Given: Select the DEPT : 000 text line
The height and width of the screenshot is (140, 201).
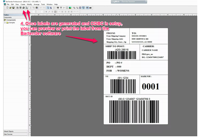Looking at the screenshot, I should tap(114, 67).
